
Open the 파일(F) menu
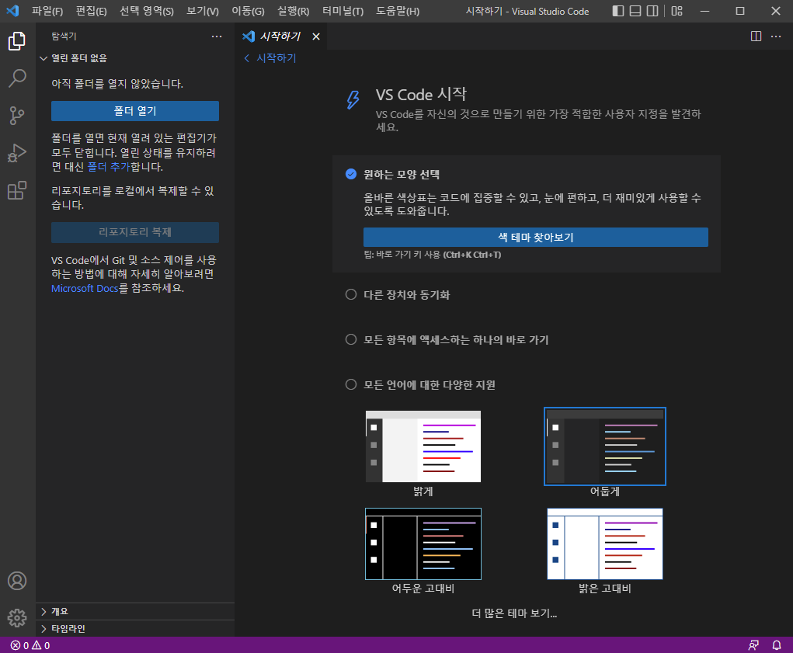pos(47,11)
